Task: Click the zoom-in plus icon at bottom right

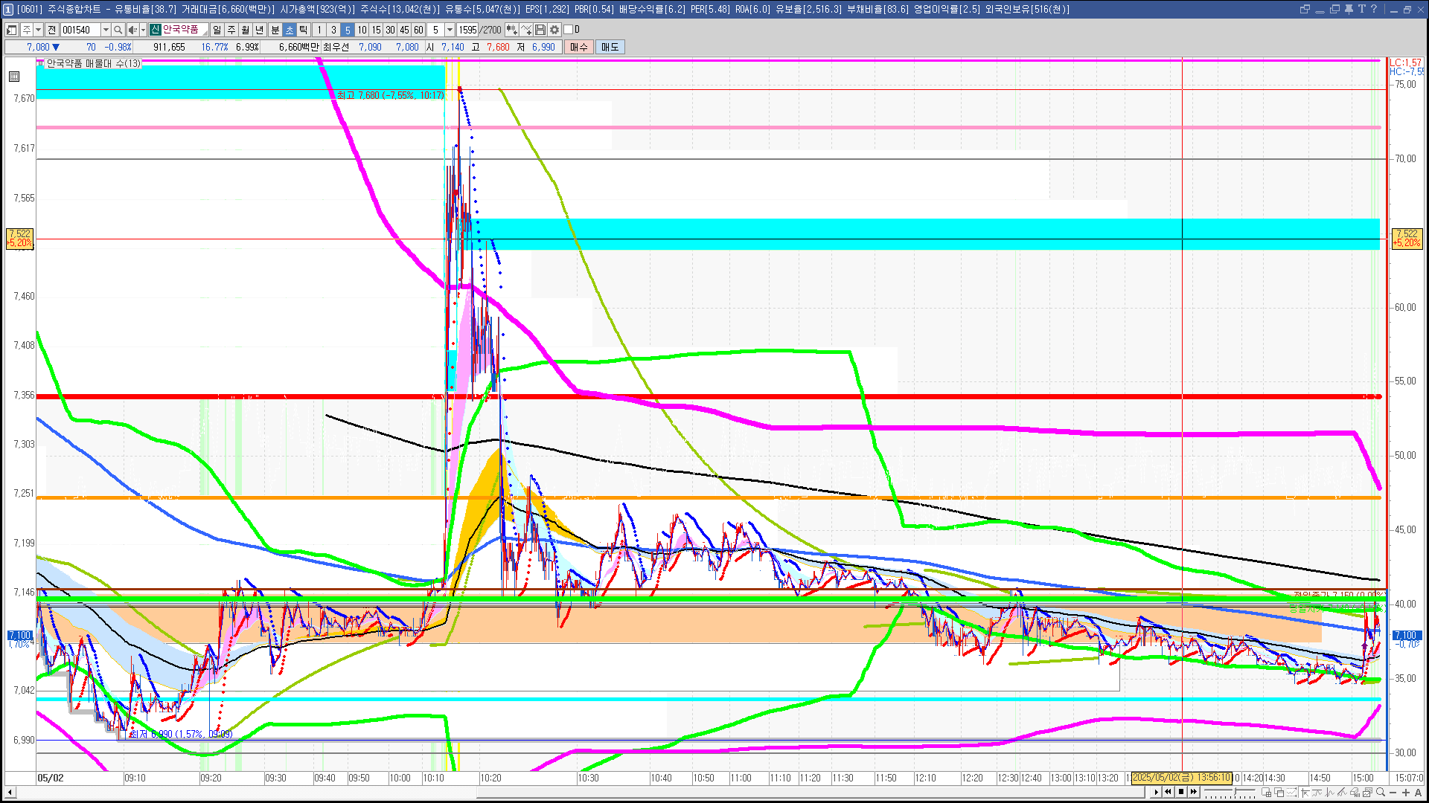Action: tap(1406, 793)
